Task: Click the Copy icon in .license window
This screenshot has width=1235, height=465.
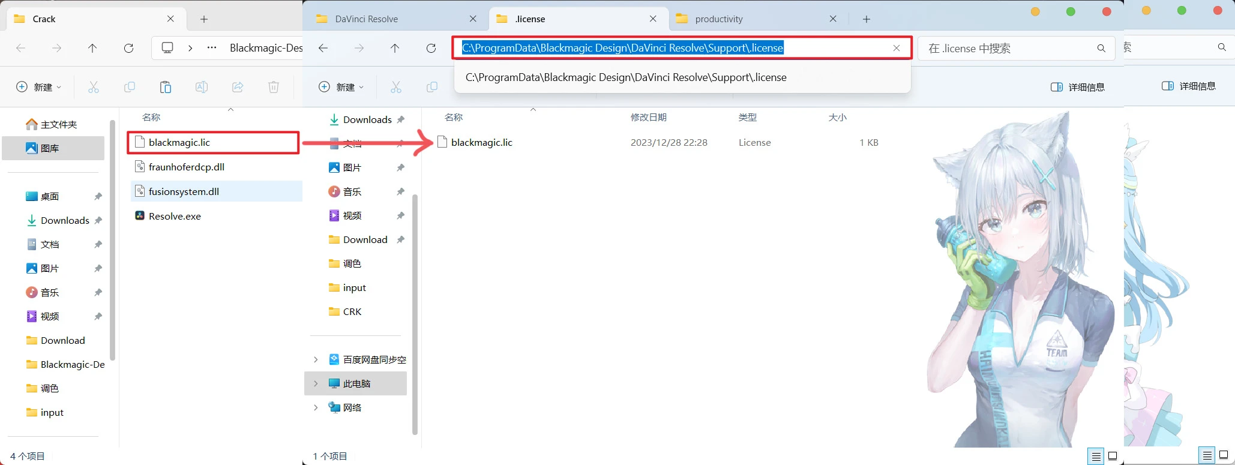Action: [x=432, y=87]
